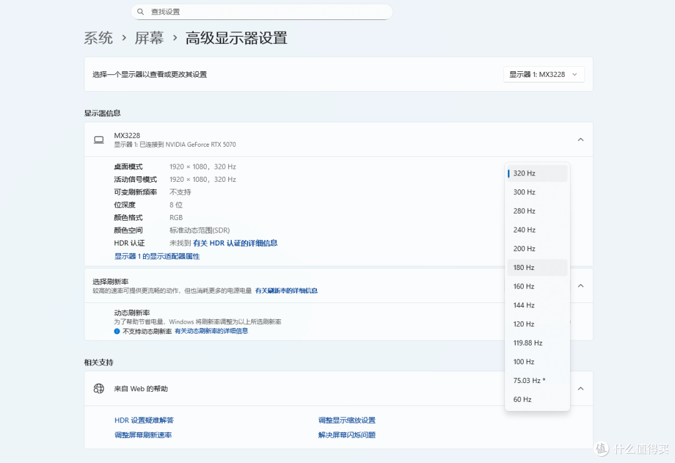The image size is (675, 463).
Task: Click the 动态刷新率 label
Action: click(132, 313)
